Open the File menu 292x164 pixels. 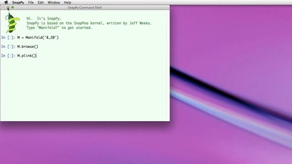[x=31, y=2]
